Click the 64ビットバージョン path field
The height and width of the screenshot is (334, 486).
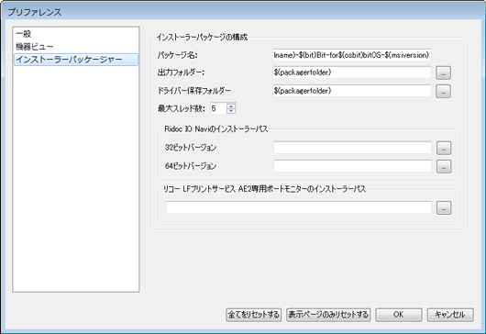click(352, 166)
